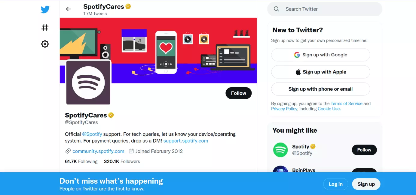Open Settings gear icon in sidebar
Screen dimensions: 416x195
click(45, 44)
